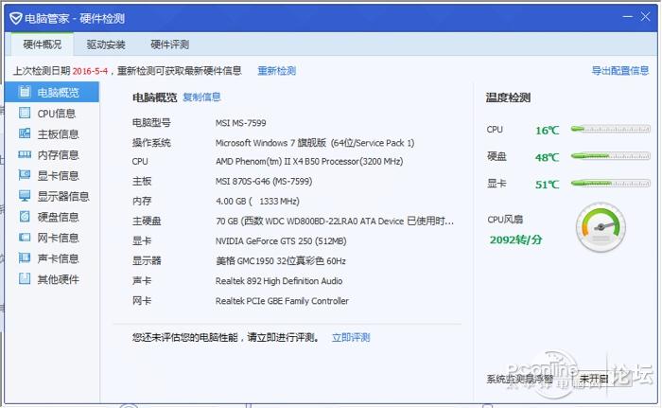The image size is (662, 408).
Task: Open the 显卡信息 graphics card icon
Action: point(25,175)
